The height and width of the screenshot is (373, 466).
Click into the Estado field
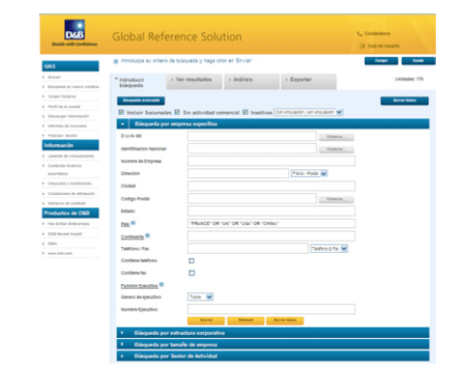(x=271, y=211)
